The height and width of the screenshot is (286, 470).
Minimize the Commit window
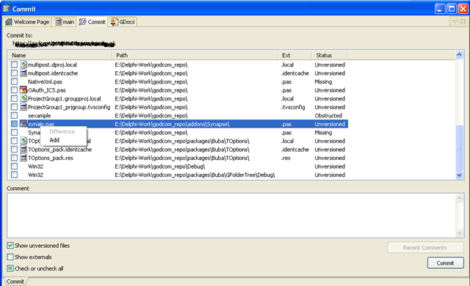pyautogui.click(x=440, y=9)
